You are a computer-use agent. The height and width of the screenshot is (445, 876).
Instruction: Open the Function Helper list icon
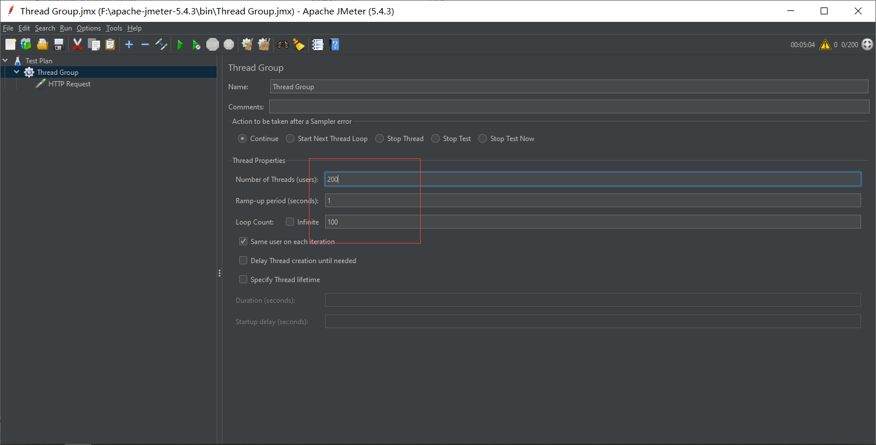tap(318, 44)
